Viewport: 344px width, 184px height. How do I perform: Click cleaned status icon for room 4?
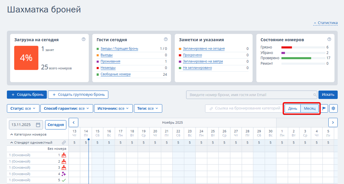pyautogui.click(x=64, y=174)
